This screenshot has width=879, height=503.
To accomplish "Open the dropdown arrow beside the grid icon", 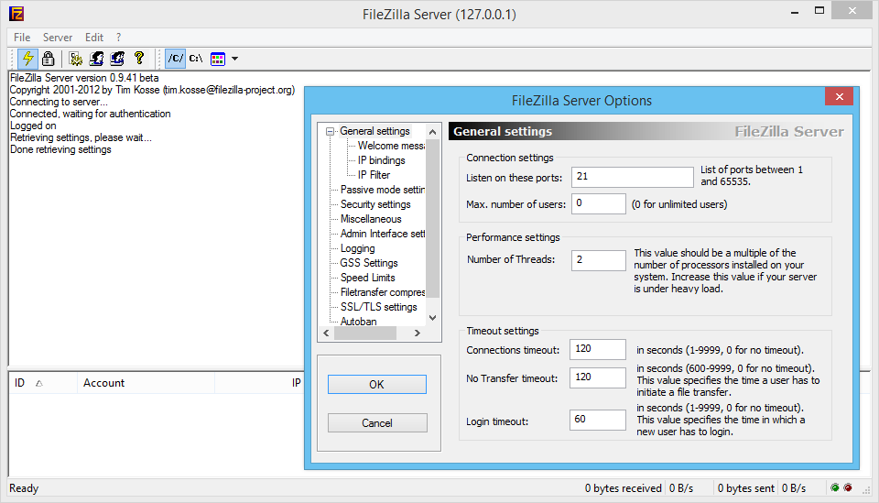I will [x=235, y=59].
